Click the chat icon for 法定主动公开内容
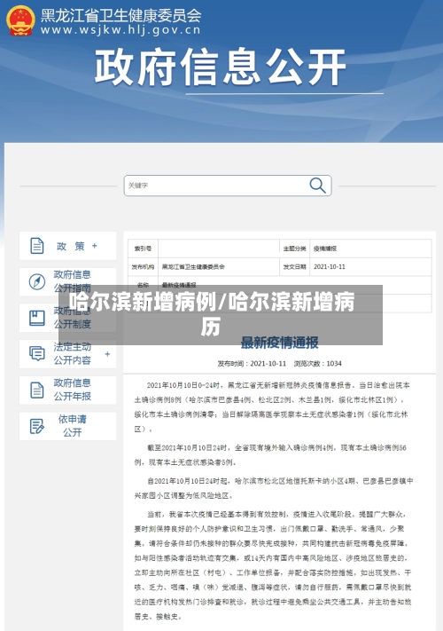The width and height of the screenshot is (443, 631). click(37, 354)
